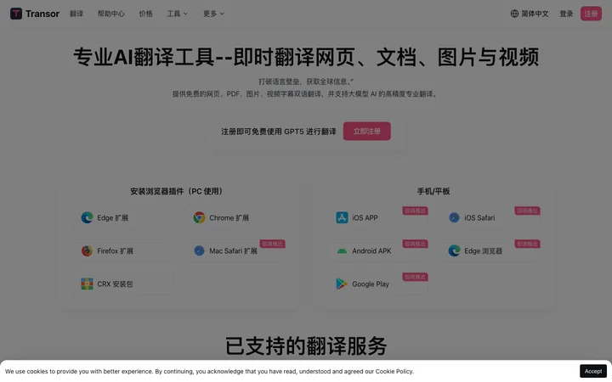
Task: Click the iOS Safari compass icon
Action: (454, 217)
